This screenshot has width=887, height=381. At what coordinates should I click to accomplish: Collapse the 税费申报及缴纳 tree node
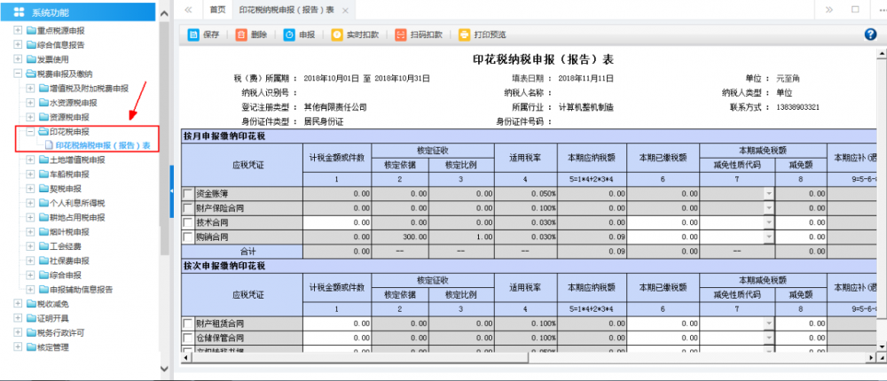pos(18,74)
